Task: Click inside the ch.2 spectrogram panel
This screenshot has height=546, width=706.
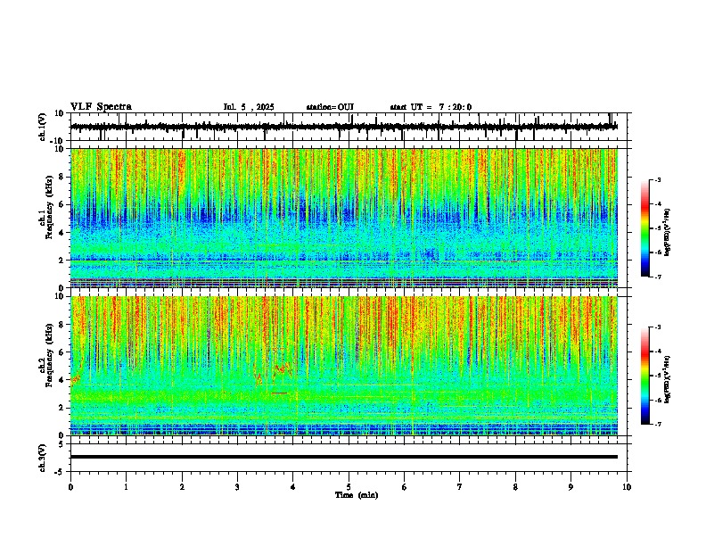Action: point(344,366)
